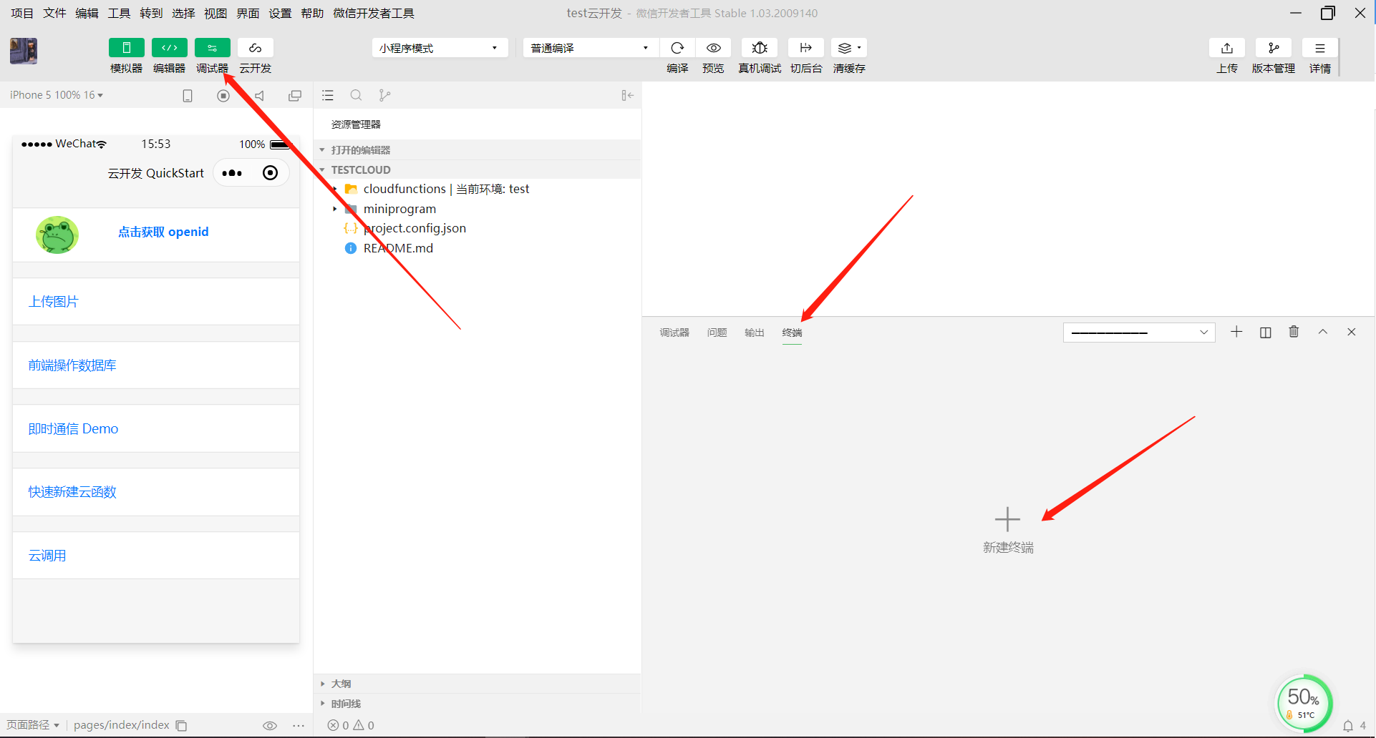Switch to the 问题 problems tab

click(x=717, y=333)
